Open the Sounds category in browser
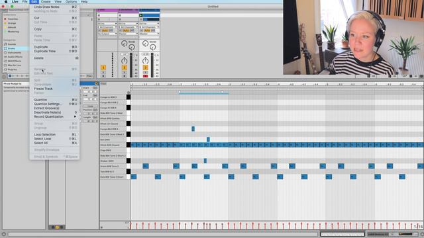Image resolution: width=424 pixels, height=238 pixels. point(12,44)
